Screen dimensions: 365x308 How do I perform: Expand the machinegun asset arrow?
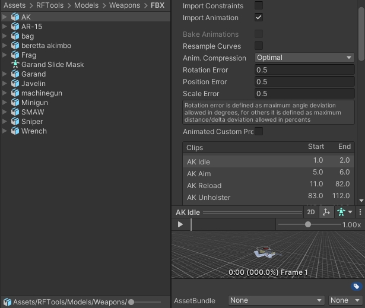point(4,93)
